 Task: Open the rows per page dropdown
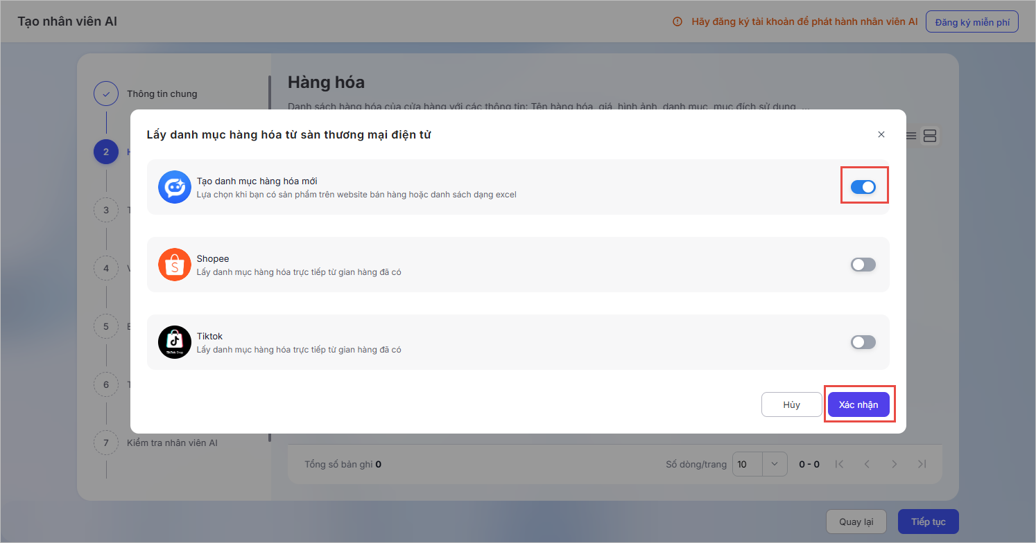click(775, 464)
